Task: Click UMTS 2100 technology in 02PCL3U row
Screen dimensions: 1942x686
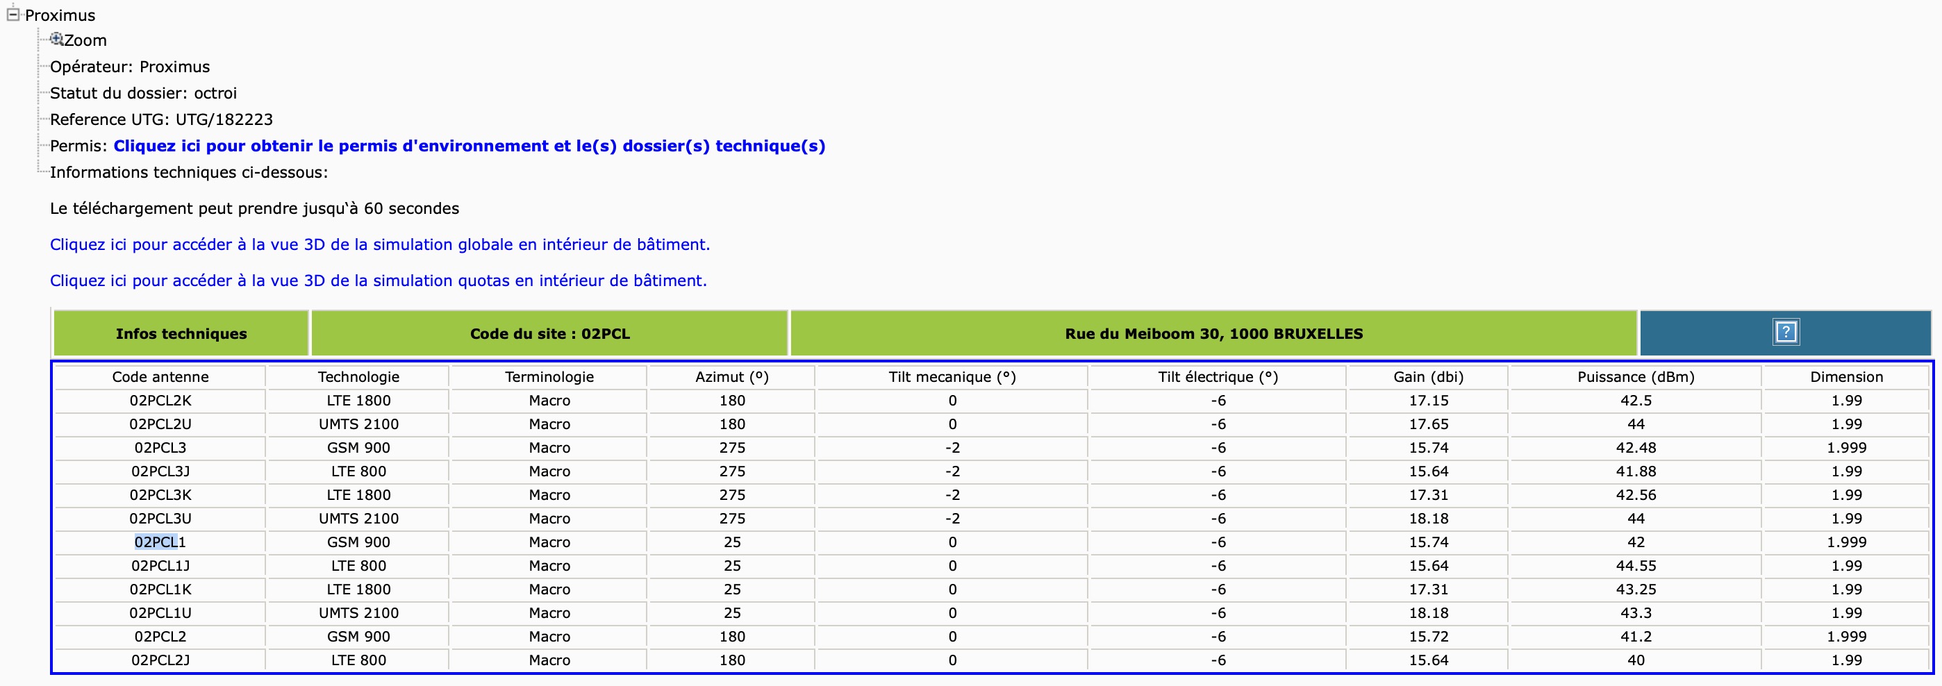Action: click(358, 519)
